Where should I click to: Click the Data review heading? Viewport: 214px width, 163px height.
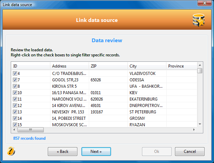(107, 40)
